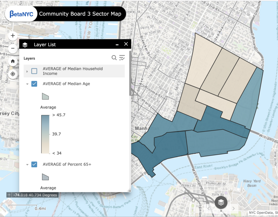This screenshot has height=217, width=278.
Task: Click the layer filter icon beside the search
Action: pyautogui.click(x=122, y=58)
